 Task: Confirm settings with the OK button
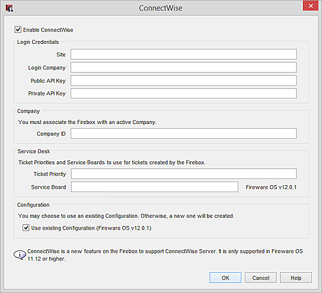coord(225,278)
